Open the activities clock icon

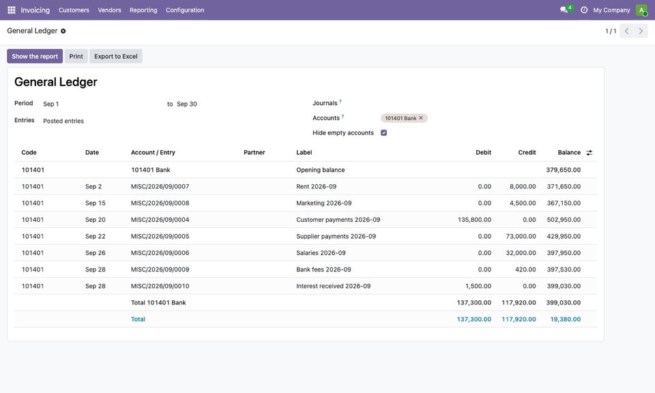pos(584,10)
